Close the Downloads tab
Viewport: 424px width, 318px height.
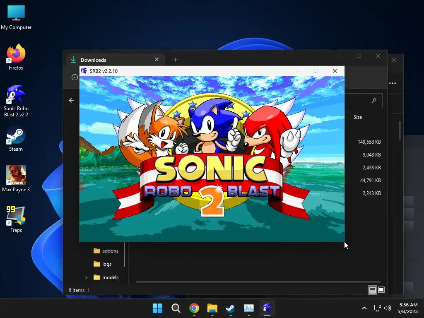157,60
